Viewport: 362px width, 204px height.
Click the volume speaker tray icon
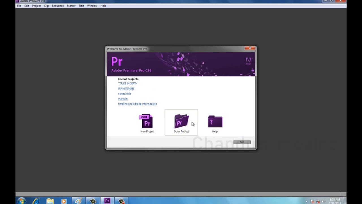click(x=323, y=201)
